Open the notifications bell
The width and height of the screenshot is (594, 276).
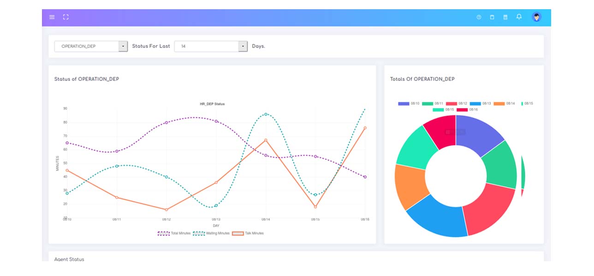pyautogui.click(x=519, y=17)
